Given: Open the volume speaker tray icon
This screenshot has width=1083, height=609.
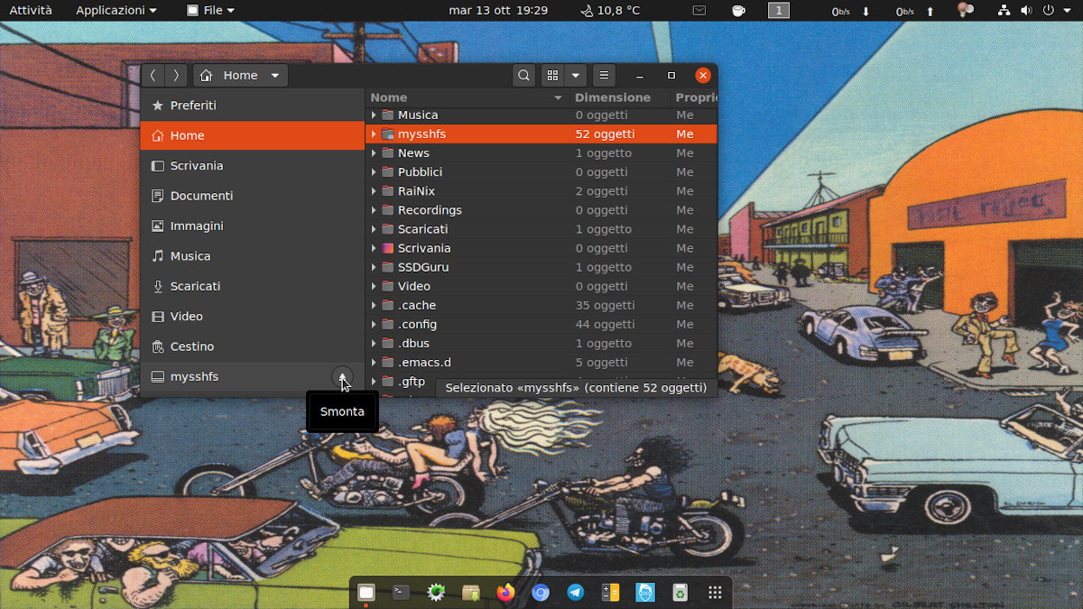Looking at the screenshot, I should click(1026, 11).
